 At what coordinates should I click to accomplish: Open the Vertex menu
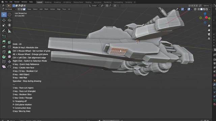tap(53, 9)
